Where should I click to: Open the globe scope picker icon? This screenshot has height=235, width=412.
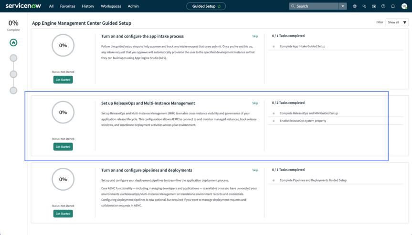(x=355, y=6)
